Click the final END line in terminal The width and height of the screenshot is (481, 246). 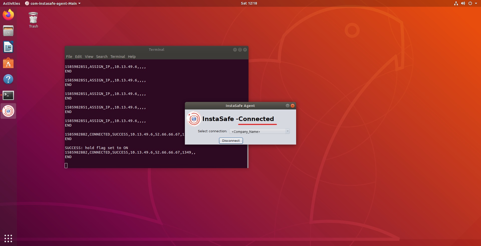point(68,157)
